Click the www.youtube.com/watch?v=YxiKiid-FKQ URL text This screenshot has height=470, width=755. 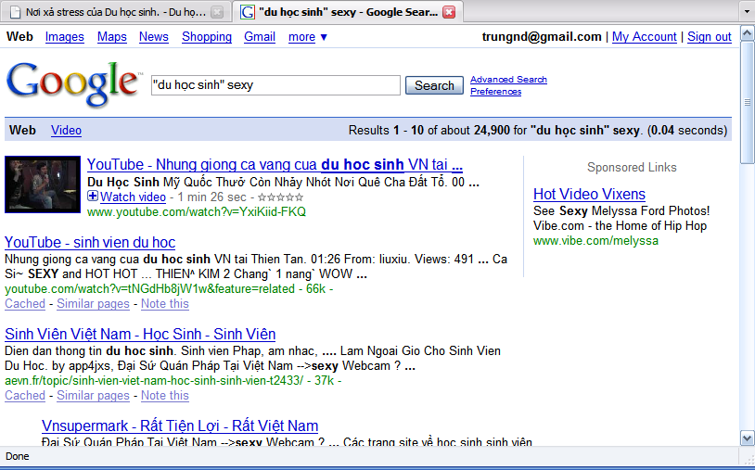click(197, 212)
